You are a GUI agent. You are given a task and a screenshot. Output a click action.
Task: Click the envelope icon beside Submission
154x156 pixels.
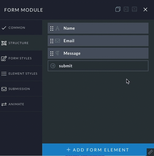[x=4, y=89]
